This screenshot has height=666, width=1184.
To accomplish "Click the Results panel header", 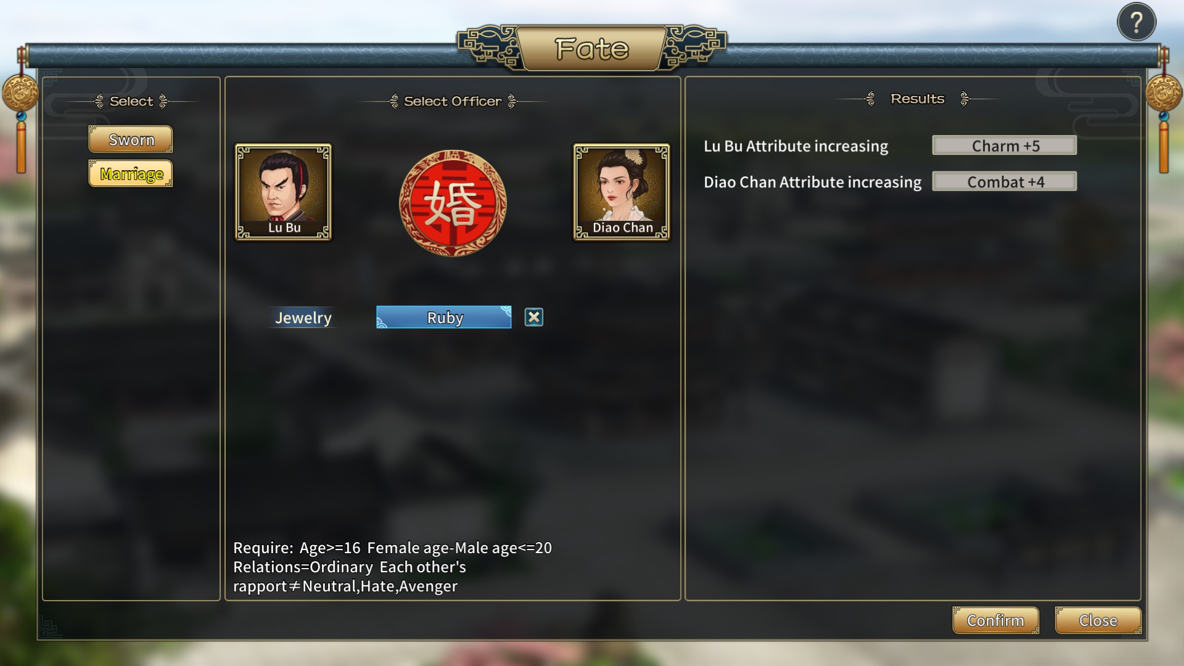I will click(917, 99).
